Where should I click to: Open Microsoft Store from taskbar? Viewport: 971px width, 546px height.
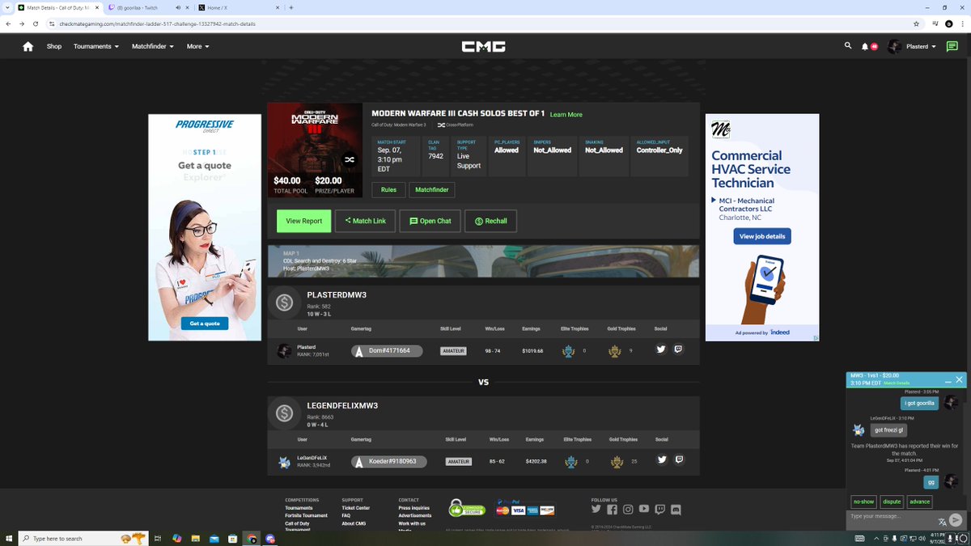[x=232, y=538]
